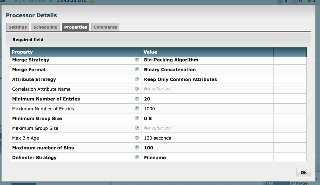Click the Value column header
Image resolution: width=320 pixels, height=185 pixels.
coord(208,52)
